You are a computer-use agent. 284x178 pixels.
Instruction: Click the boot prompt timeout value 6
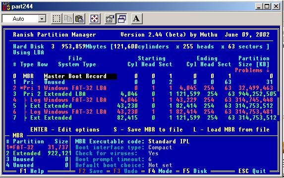click(x=150, y=159)
